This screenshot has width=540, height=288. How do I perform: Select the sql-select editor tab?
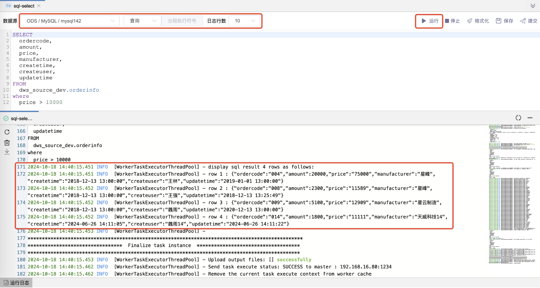24,5
